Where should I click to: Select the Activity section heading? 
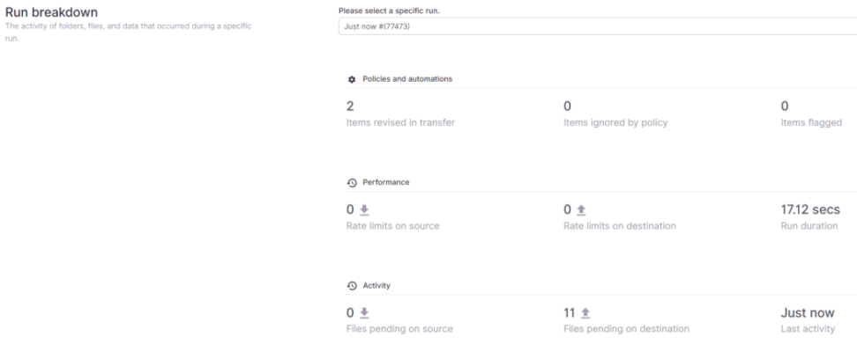click(x=376, y=286)
